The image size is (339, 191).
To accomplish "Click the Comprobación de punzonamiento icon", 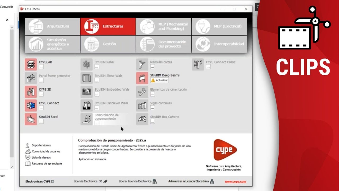I will pyautogui.click(x=87, y=119).
